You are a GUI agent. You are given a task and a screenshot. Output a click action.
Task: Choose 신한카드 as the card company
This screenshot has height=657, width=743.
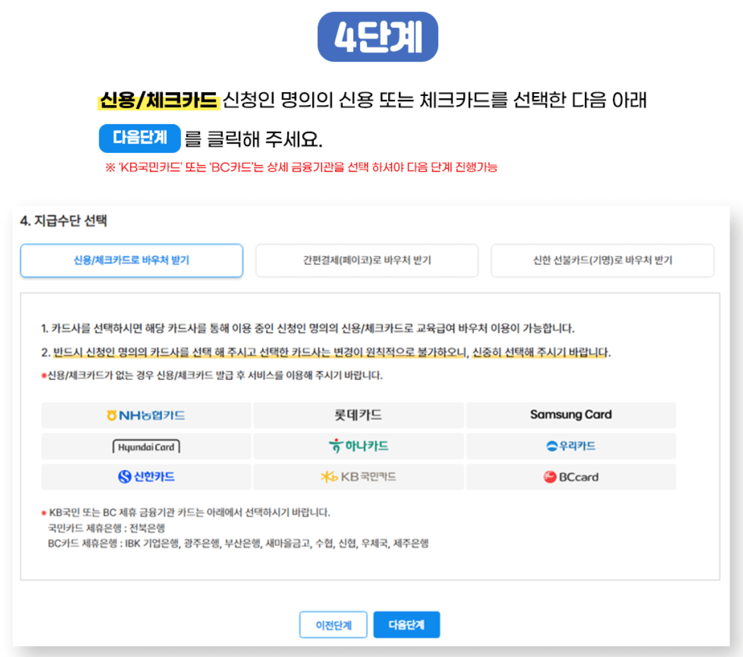pyautogui.click(x=146, y=476)
